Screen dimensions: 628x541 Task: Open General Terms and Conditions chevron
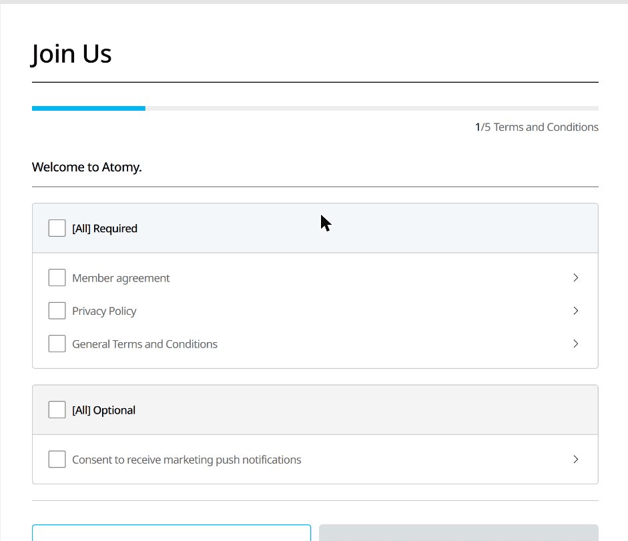[575, 344]
